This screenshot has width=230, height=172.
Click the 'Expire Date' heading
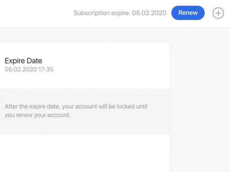tap(23, 60)
